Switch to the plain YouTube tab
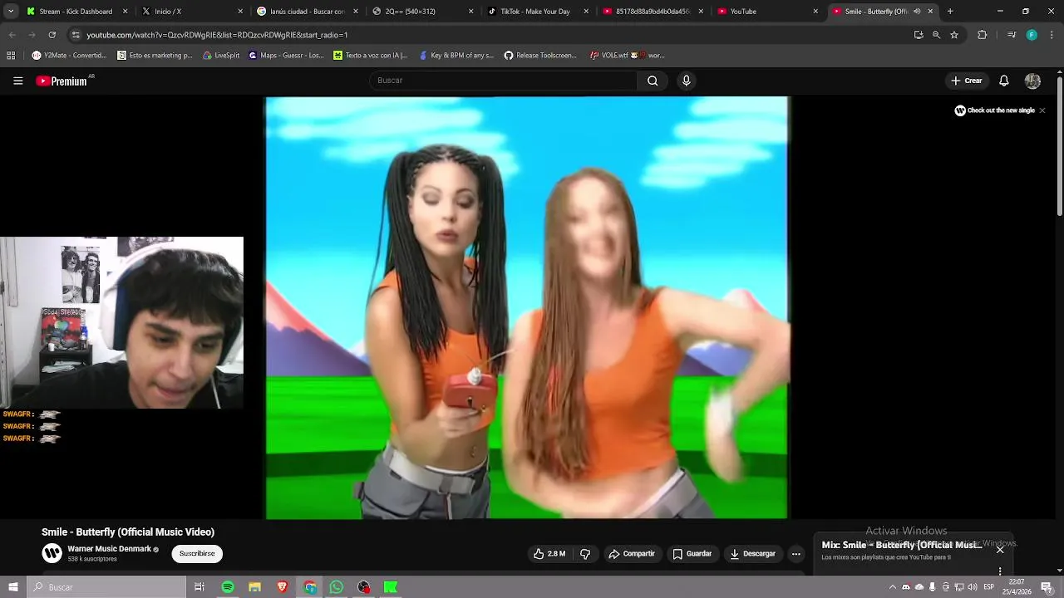Image resolution: width=1064 pixels, height=598 pixels. (767, 12)
